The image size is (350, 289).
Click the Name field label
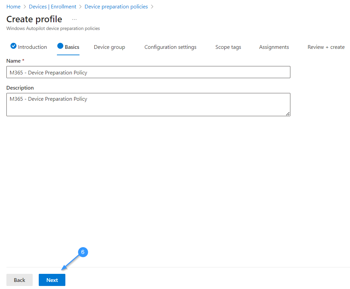pyautogui.click(x=13, y=61)
